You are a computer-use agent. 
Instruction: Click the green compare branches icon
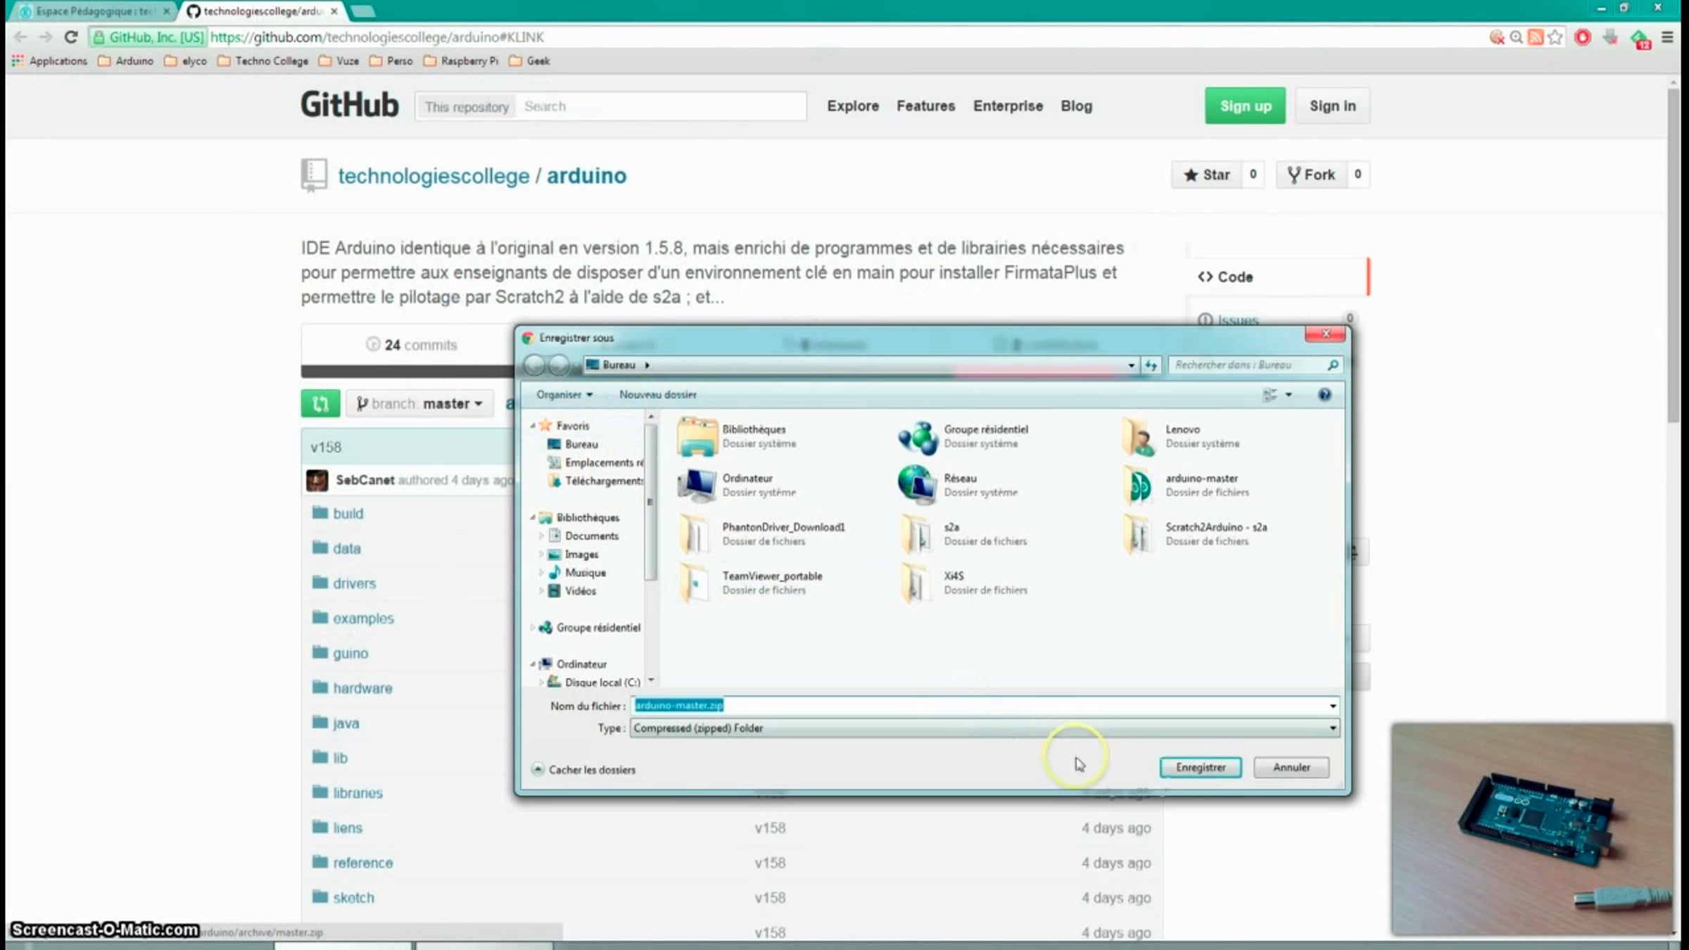(320, 404)
